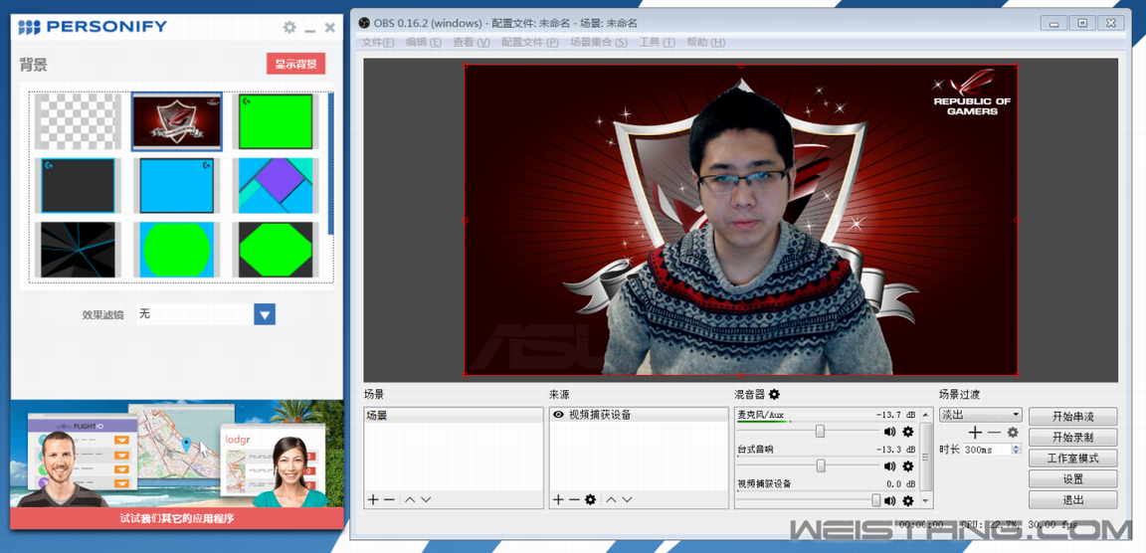
Task: Increase 时长 duration with stepper arrows
Action: (1016, 448)
